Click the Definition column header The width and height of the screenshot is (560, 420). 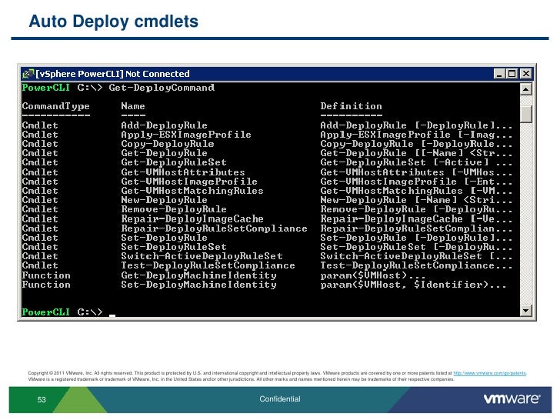tap(351, 106)
